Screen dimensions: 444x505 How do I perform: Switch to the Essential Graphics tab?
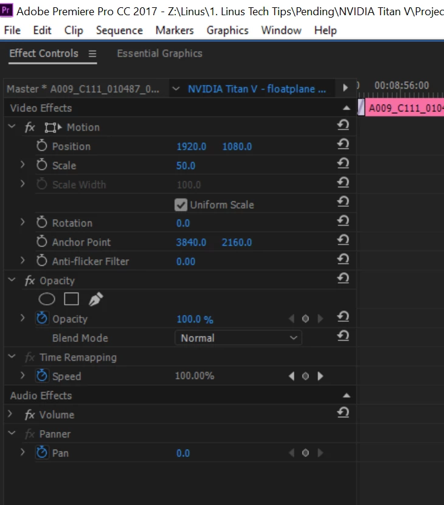(160, 54)
